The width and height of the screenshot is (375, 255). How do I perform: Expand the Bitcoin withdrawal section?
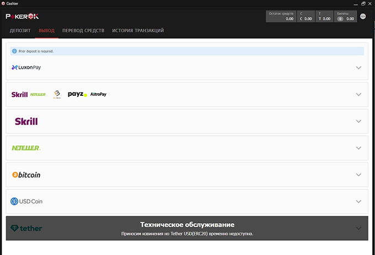(x=358, y=175)
